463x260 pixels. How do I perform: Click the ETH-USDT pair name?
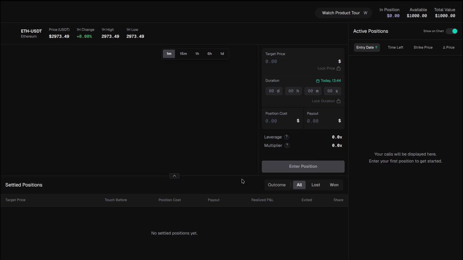tap(31, 31)
